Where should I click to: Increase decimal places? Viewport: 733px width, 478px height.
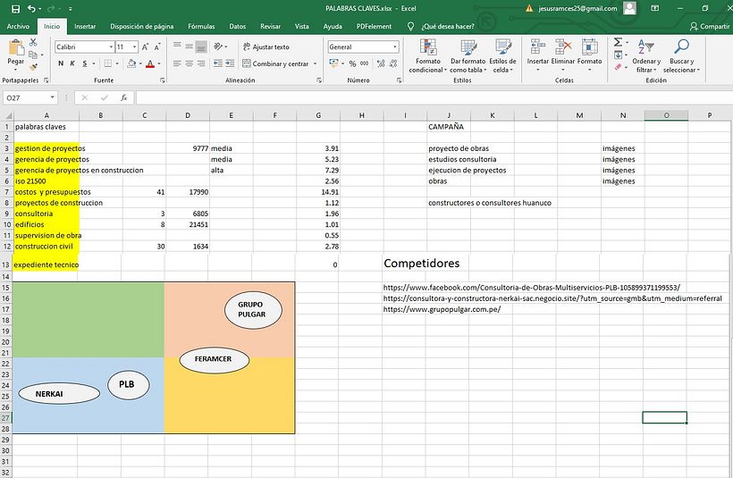[x=381, y=63]
